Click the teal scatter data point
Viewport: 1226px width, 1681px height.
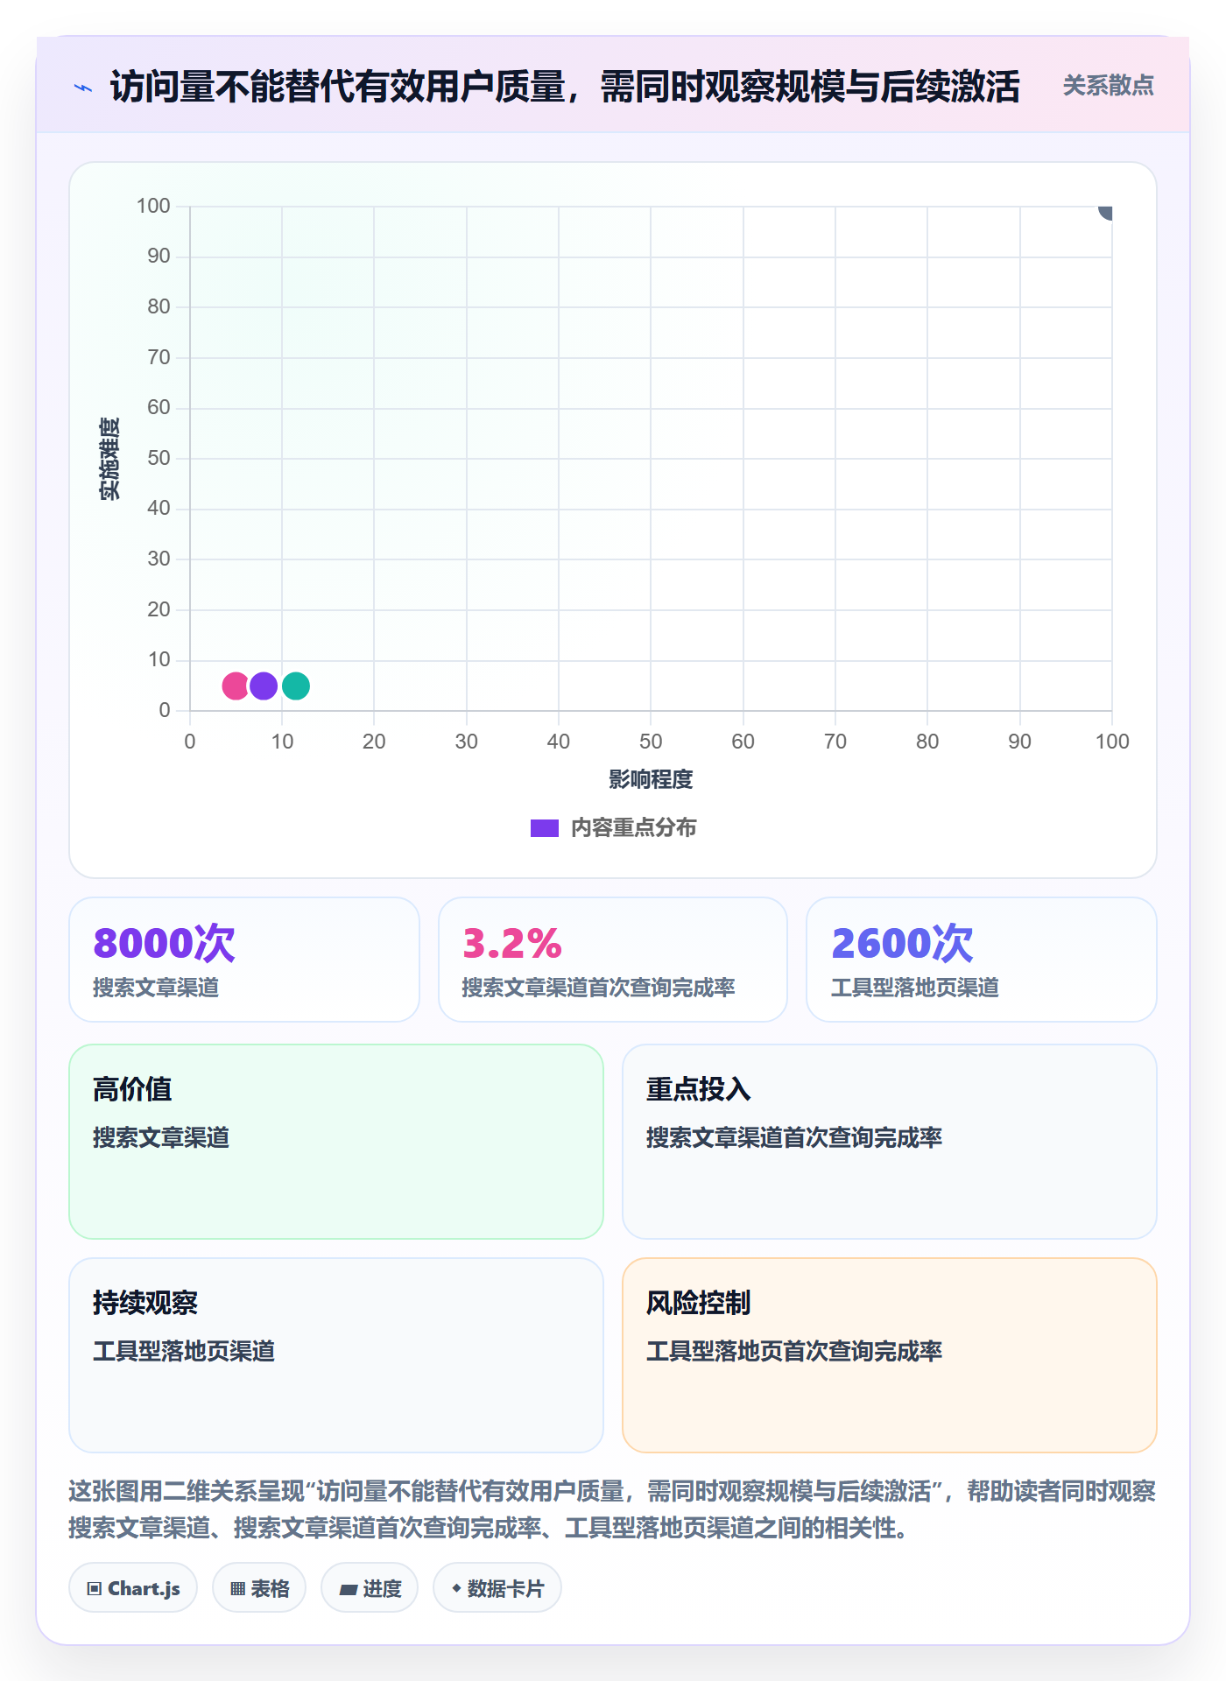coord(296,686)
